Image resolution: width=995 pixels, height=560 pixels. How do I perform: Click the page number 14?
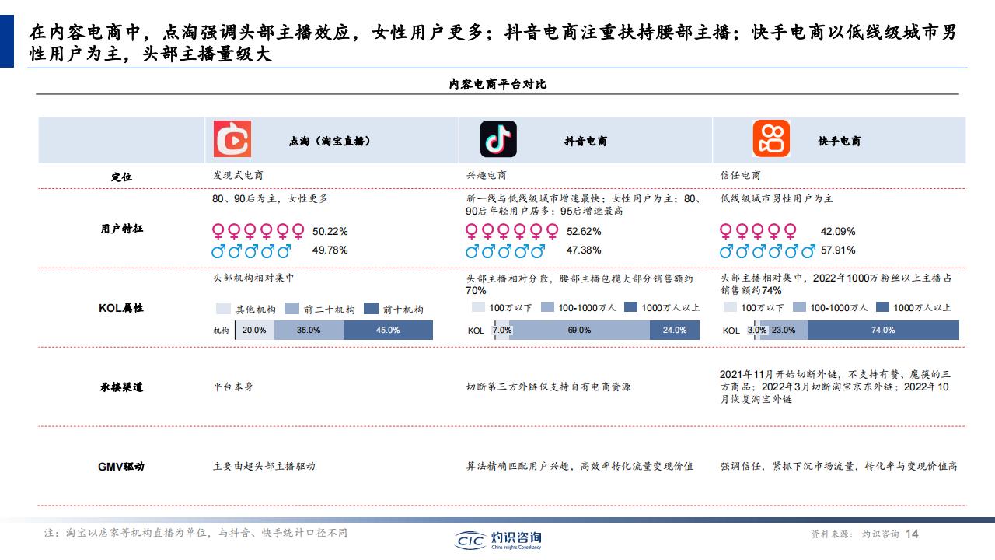click(913, 534)
